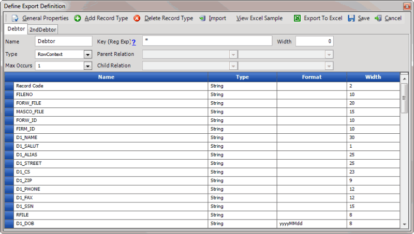Expand the Max Occurs dropdown
Screen dimensions: 414x234
pyautogui.click(x=87, y=66)
